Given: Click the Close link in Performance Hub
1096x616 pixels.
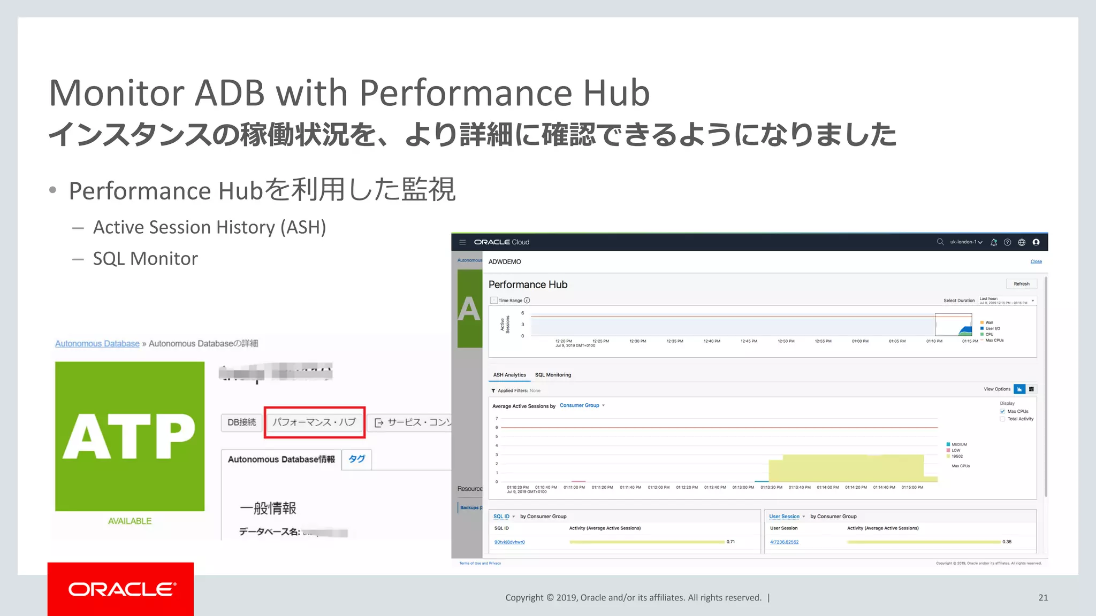Looking at the screenshot, I should click(x=1036, y=261).
